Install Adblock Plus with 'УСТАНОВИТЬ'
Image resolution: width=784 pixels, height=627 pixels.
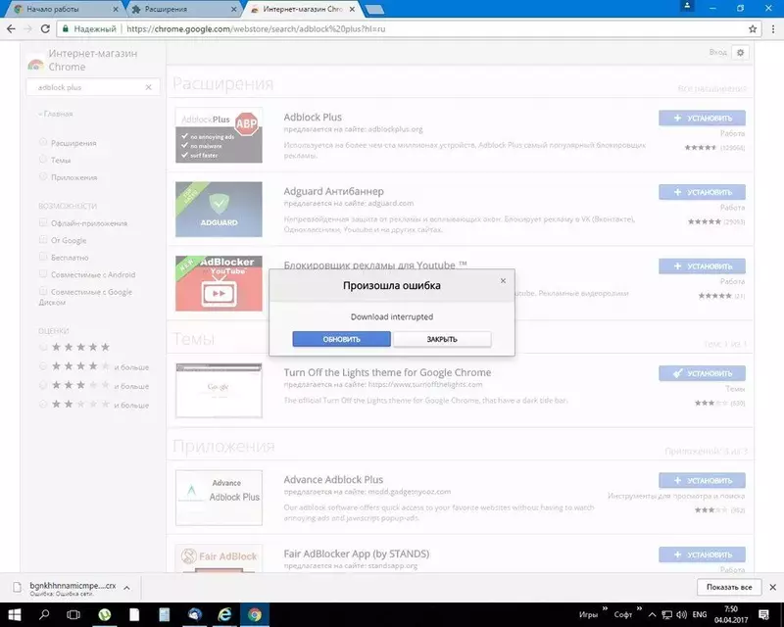[x=702, y=118]
